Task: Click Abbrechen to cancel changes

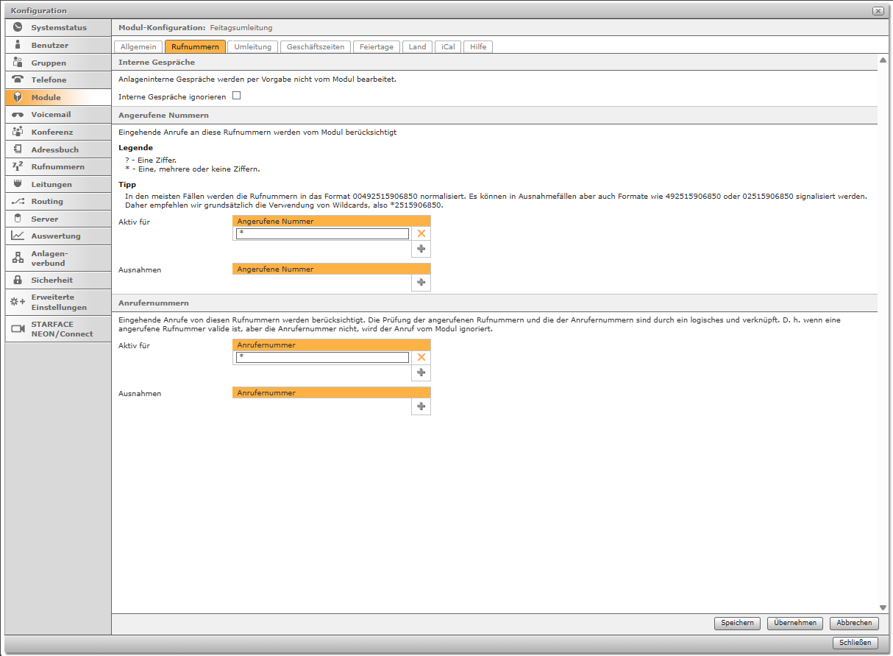Action: click(x=854, y=623)
